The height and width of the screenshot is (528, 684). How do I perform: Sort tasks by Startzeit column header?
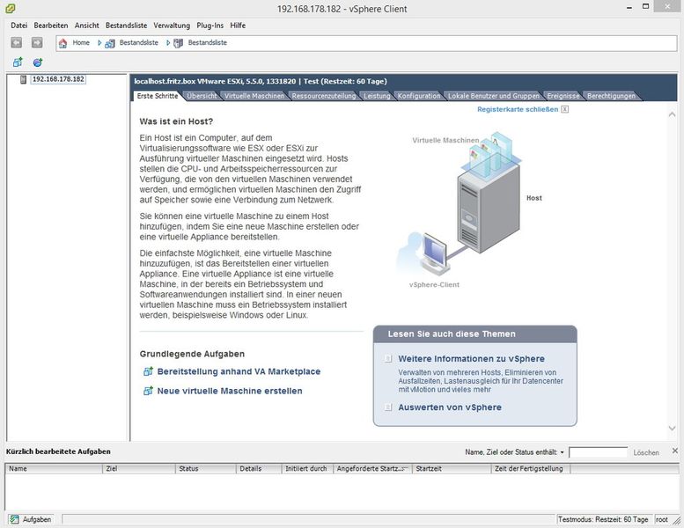(x=452, y=469)
